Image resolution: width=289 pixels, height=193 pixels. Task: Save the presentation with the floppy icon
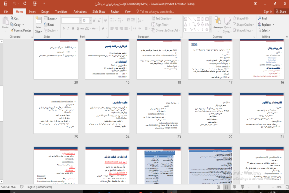coord(6,4)
